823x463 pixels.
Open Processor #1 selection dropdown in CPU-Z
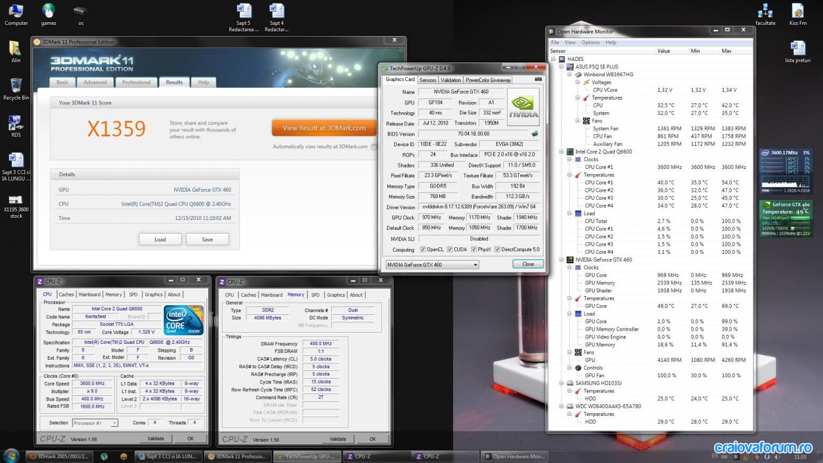pos(95,423)
